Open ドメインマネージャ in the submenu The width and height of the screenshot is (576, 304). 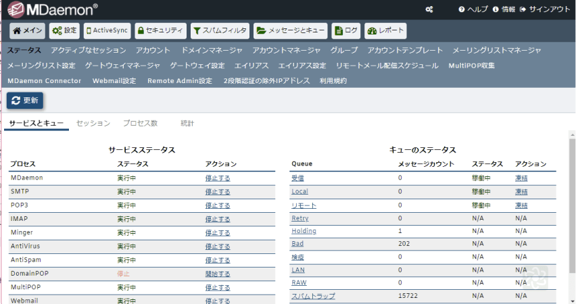point(212,51)
